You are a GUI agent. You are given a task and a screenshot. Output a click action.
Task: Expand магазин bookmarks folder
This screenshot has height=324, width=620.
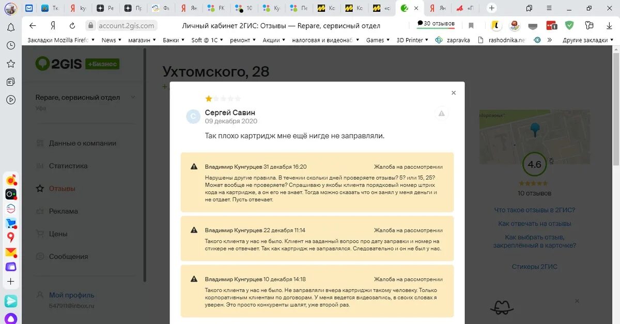click(142, 40)
